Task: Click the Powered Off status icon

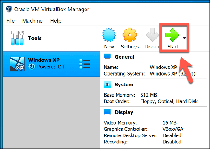Action: [x=32, y=67]
